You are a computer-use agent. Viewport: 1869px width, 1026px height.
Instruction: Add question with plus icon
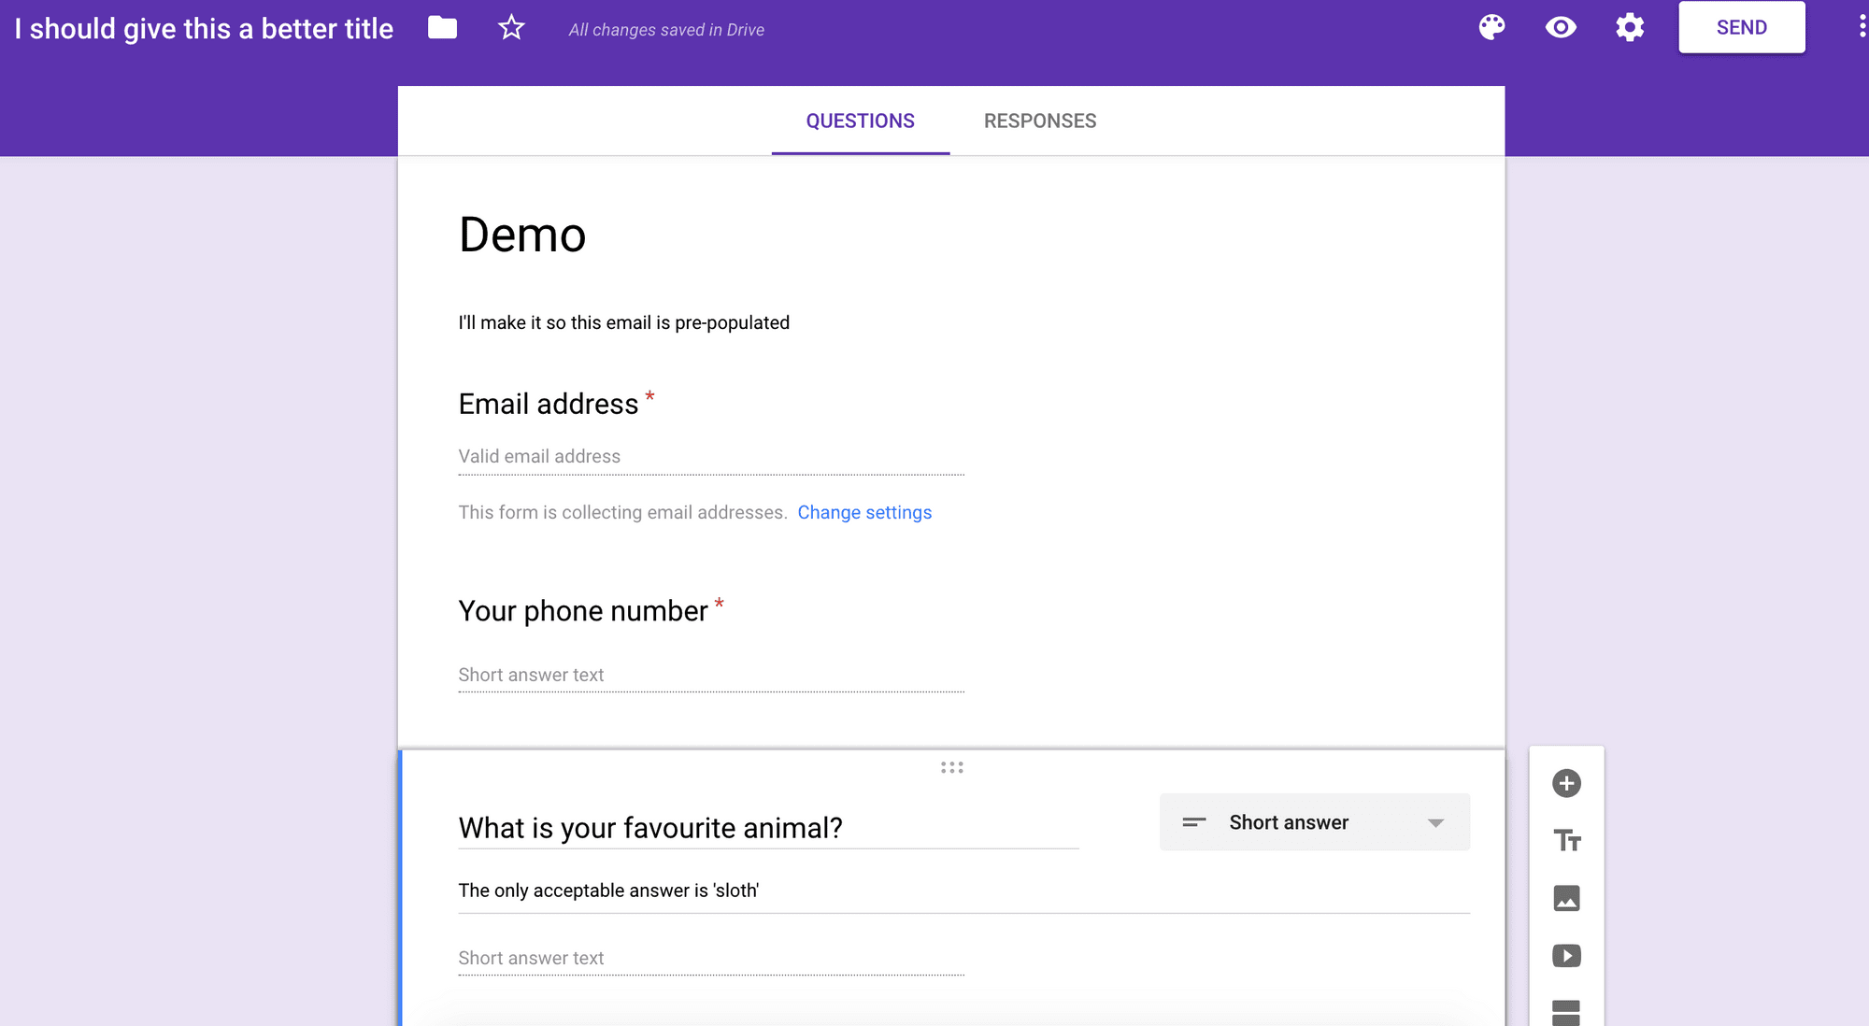[1566, 783]
